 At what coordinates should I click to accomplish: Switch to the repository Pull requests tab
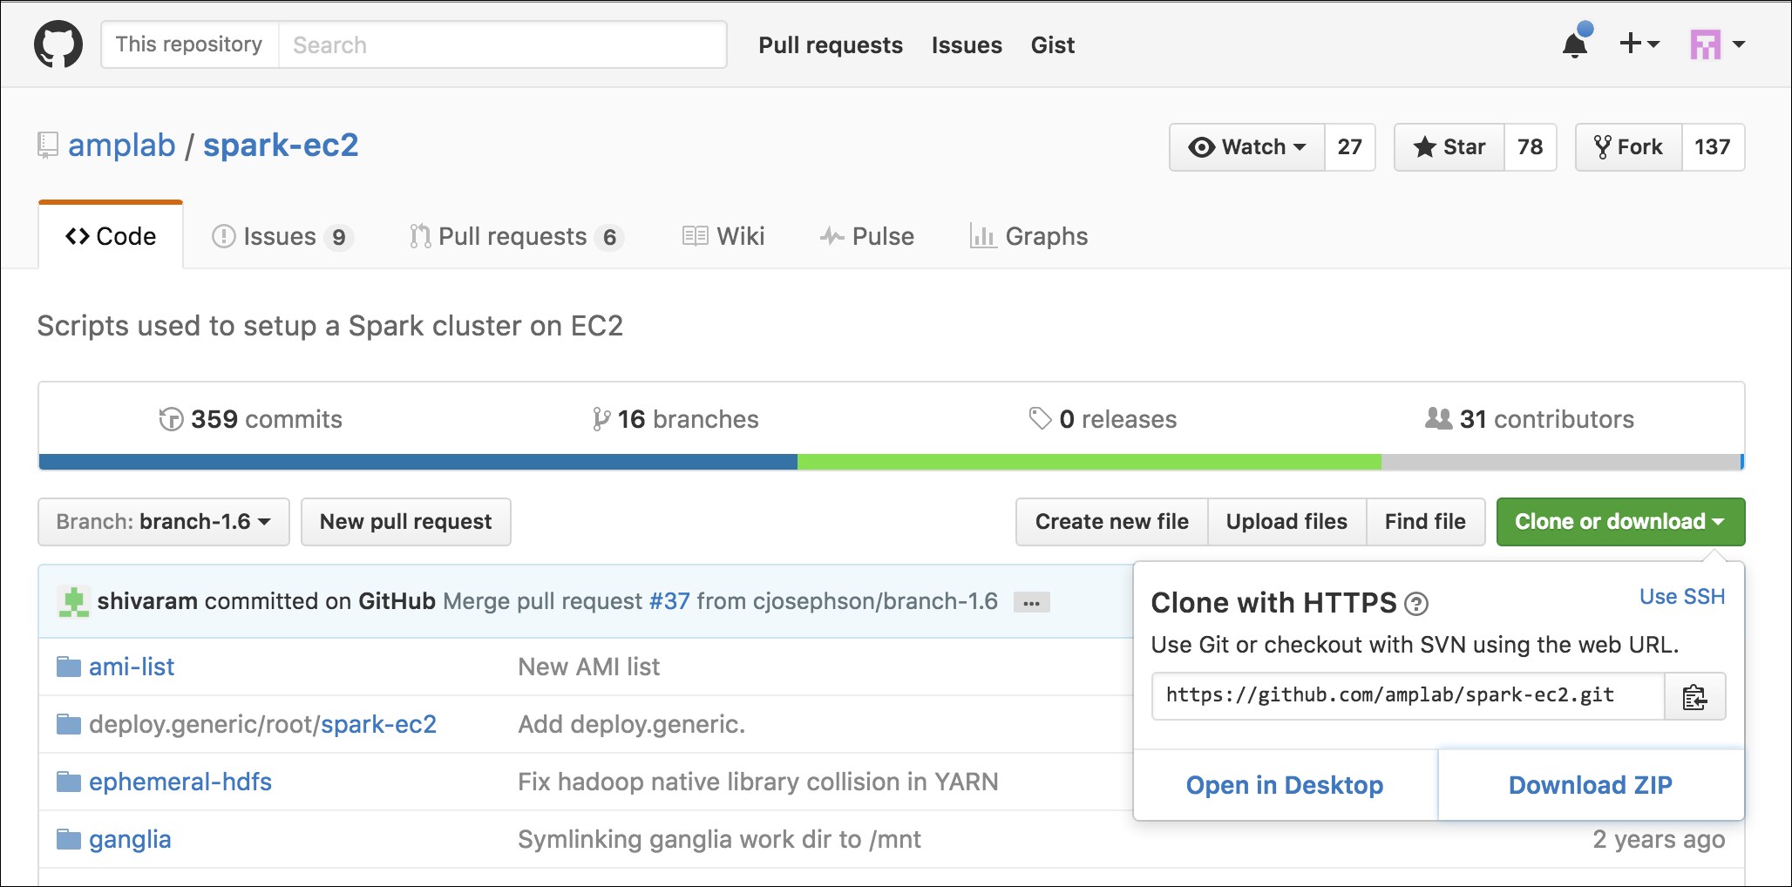pyautogui.click(x=517, y=236)
